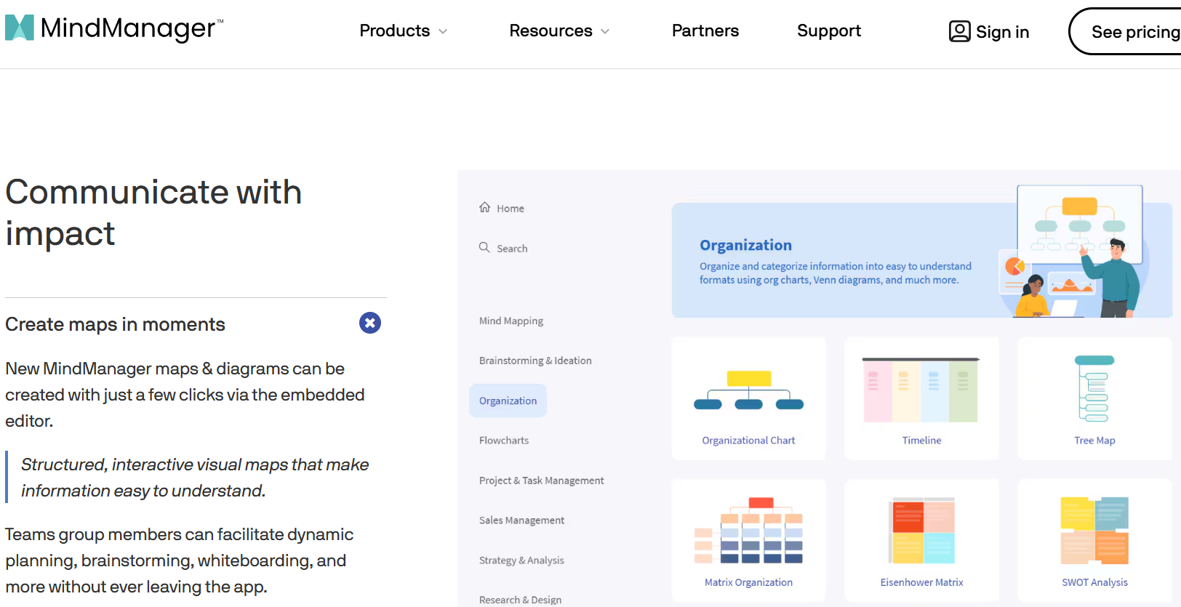Viewport: 1181px width, 607px height.
Task: Open the Support page
Action: click(829, 31)
